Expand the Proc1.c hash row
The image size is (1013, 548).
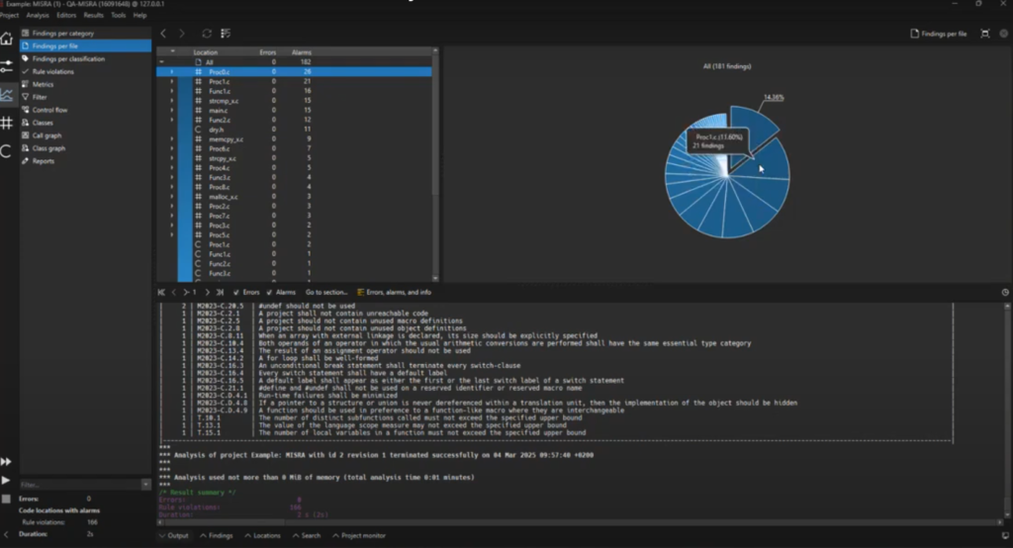(172, 81)
